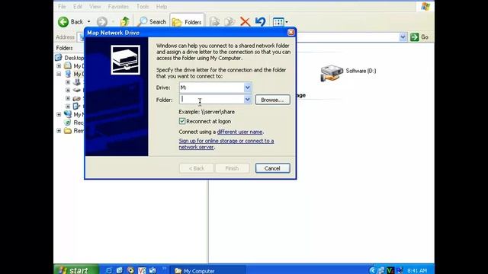The width and height of the screenshot is (488, 274).
Task: Launch Internet Explorer from Quick Launch
Action: [x=108, y=270]
